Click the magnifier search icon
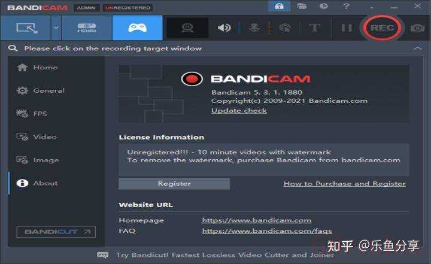The image size is (431, 264). [13, 48]
